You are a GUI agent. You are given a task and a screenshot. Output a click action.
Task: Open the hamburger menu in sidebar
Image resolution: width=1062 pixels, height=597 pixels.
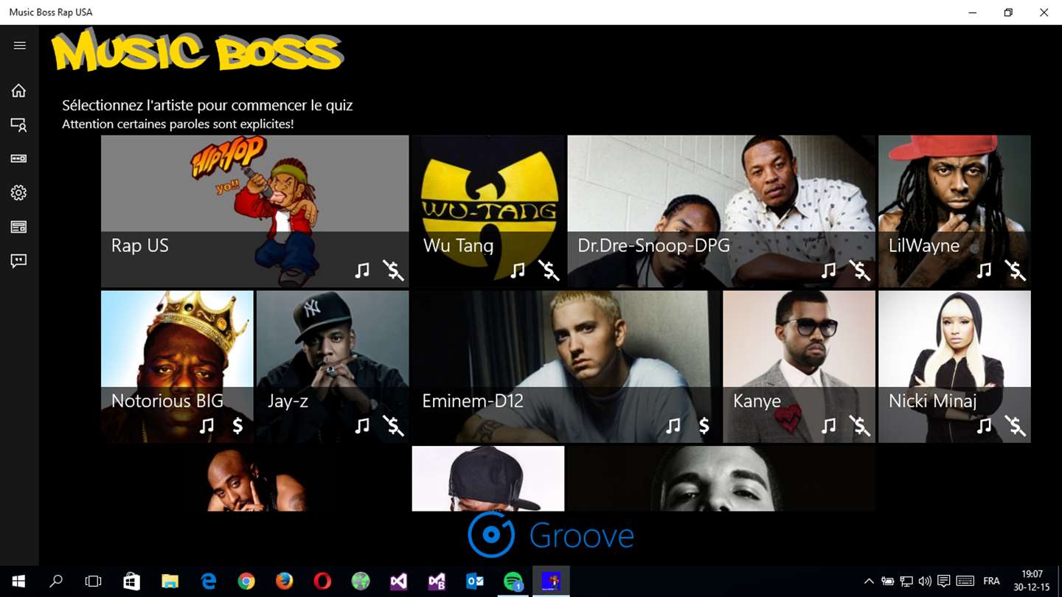pos(19,46)
